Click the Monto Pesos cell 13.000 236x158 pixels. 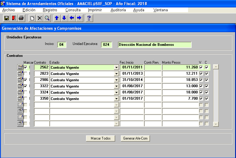pyautogui.click(x=180, y=86)
